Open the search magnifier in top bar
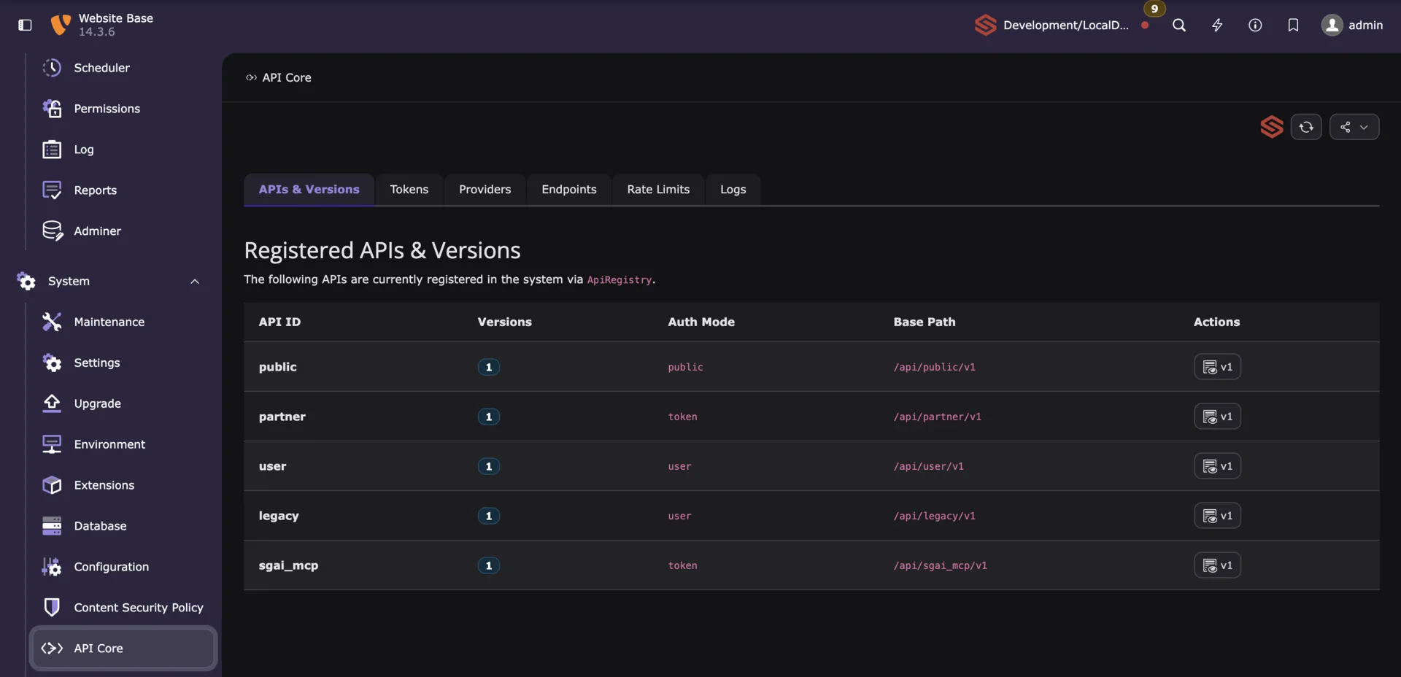This screenshot has width=1401, height=677. click(x=1179, y=26)
